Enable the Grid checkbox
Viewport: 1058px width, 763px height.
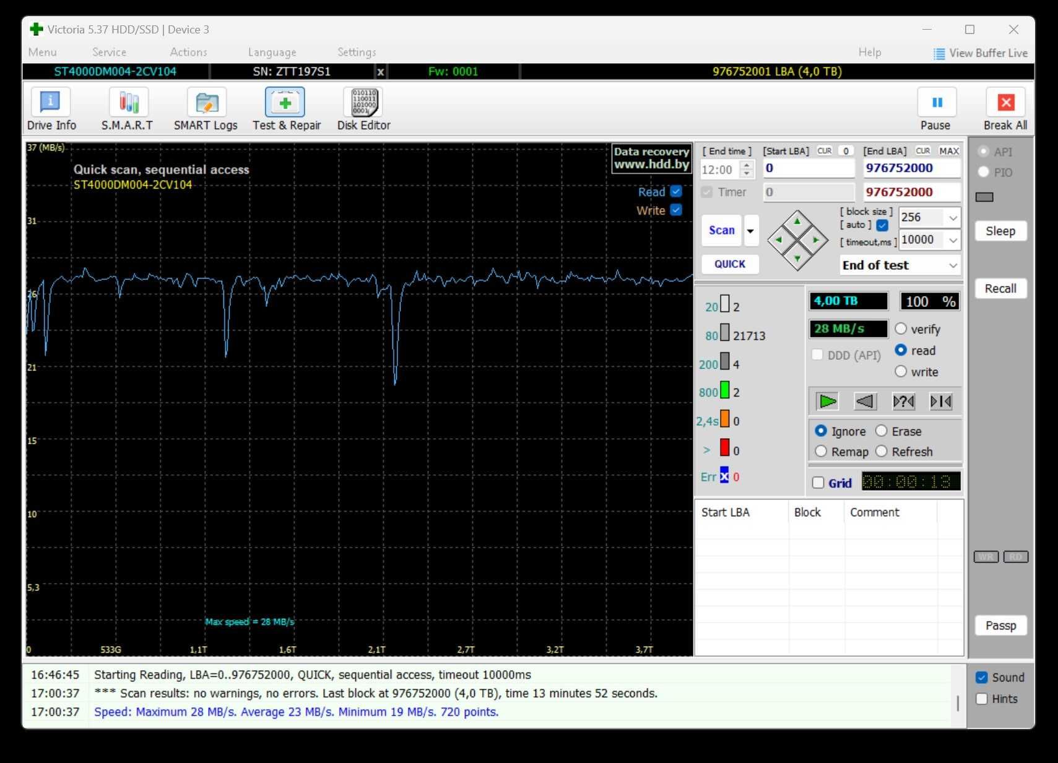tap(818, 483)
